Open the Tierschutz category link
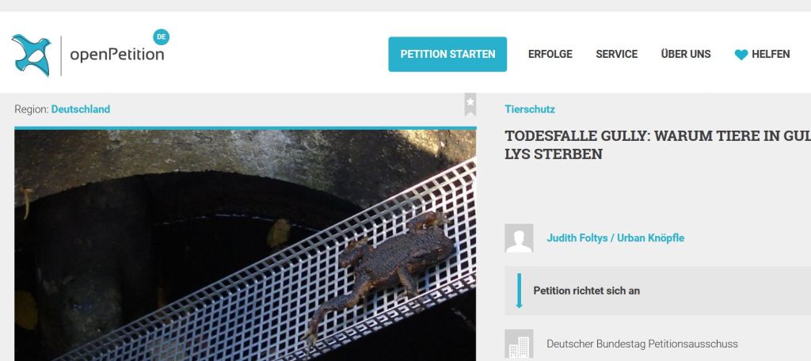 pos(530,109)
